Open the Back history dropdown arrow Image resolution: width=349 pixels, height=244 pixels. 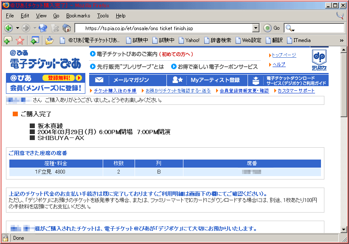pos(17,28)
